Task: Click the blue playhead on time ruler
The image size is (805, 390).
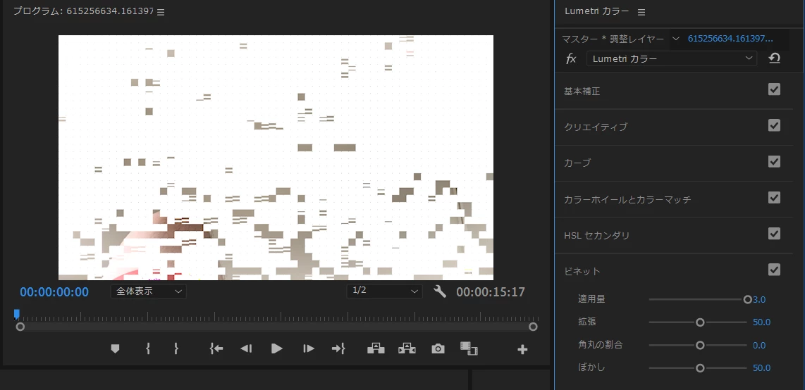Action: (x=16, y=314)
